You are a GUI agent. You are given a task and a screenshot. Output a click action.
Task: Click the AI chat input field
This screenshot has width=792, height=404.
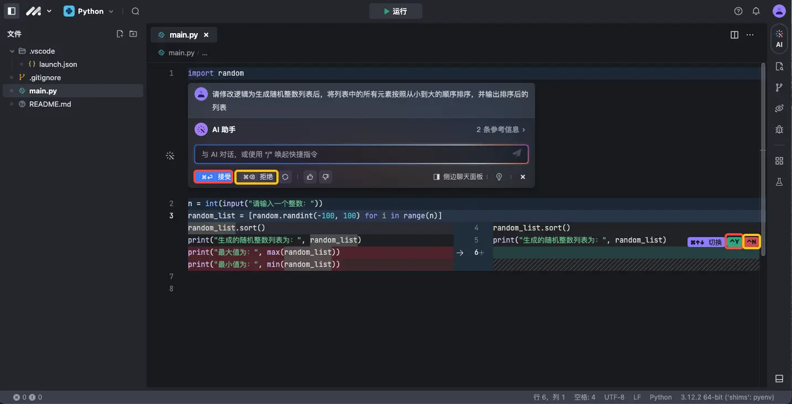click(353, 154)
